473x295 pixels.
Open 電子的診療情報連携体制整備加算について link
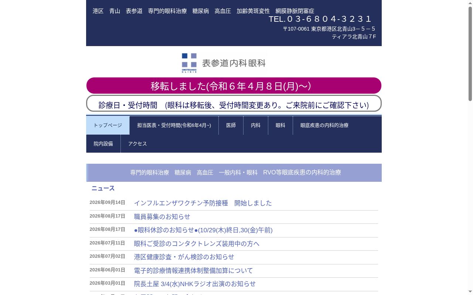[193, 271]
